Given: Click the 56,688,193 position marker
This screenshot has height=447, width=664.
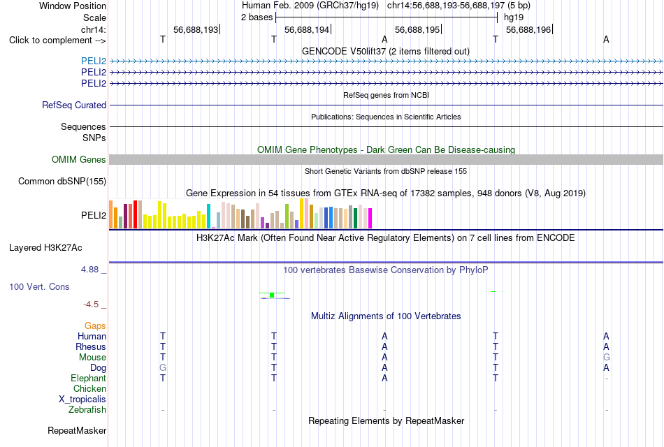Looking at the screenshot, I should click(196, 29).
